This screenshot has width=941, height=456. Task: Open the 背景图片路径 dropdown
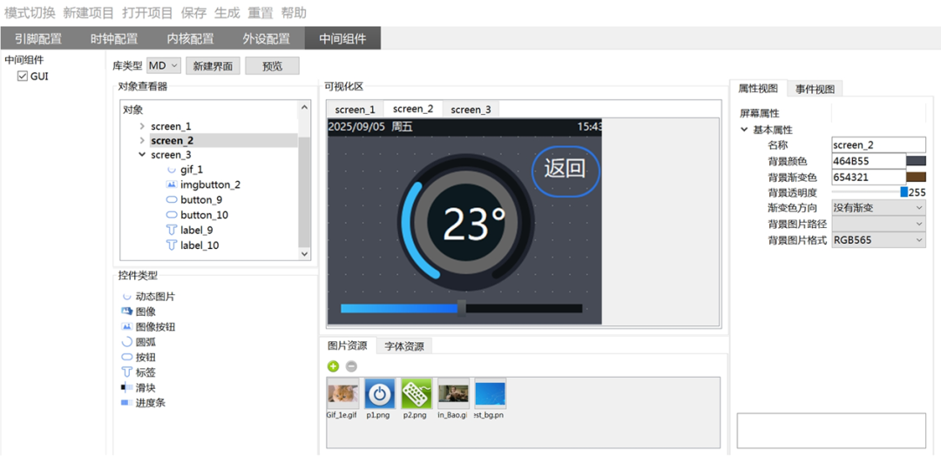click(x=878, y=224)
